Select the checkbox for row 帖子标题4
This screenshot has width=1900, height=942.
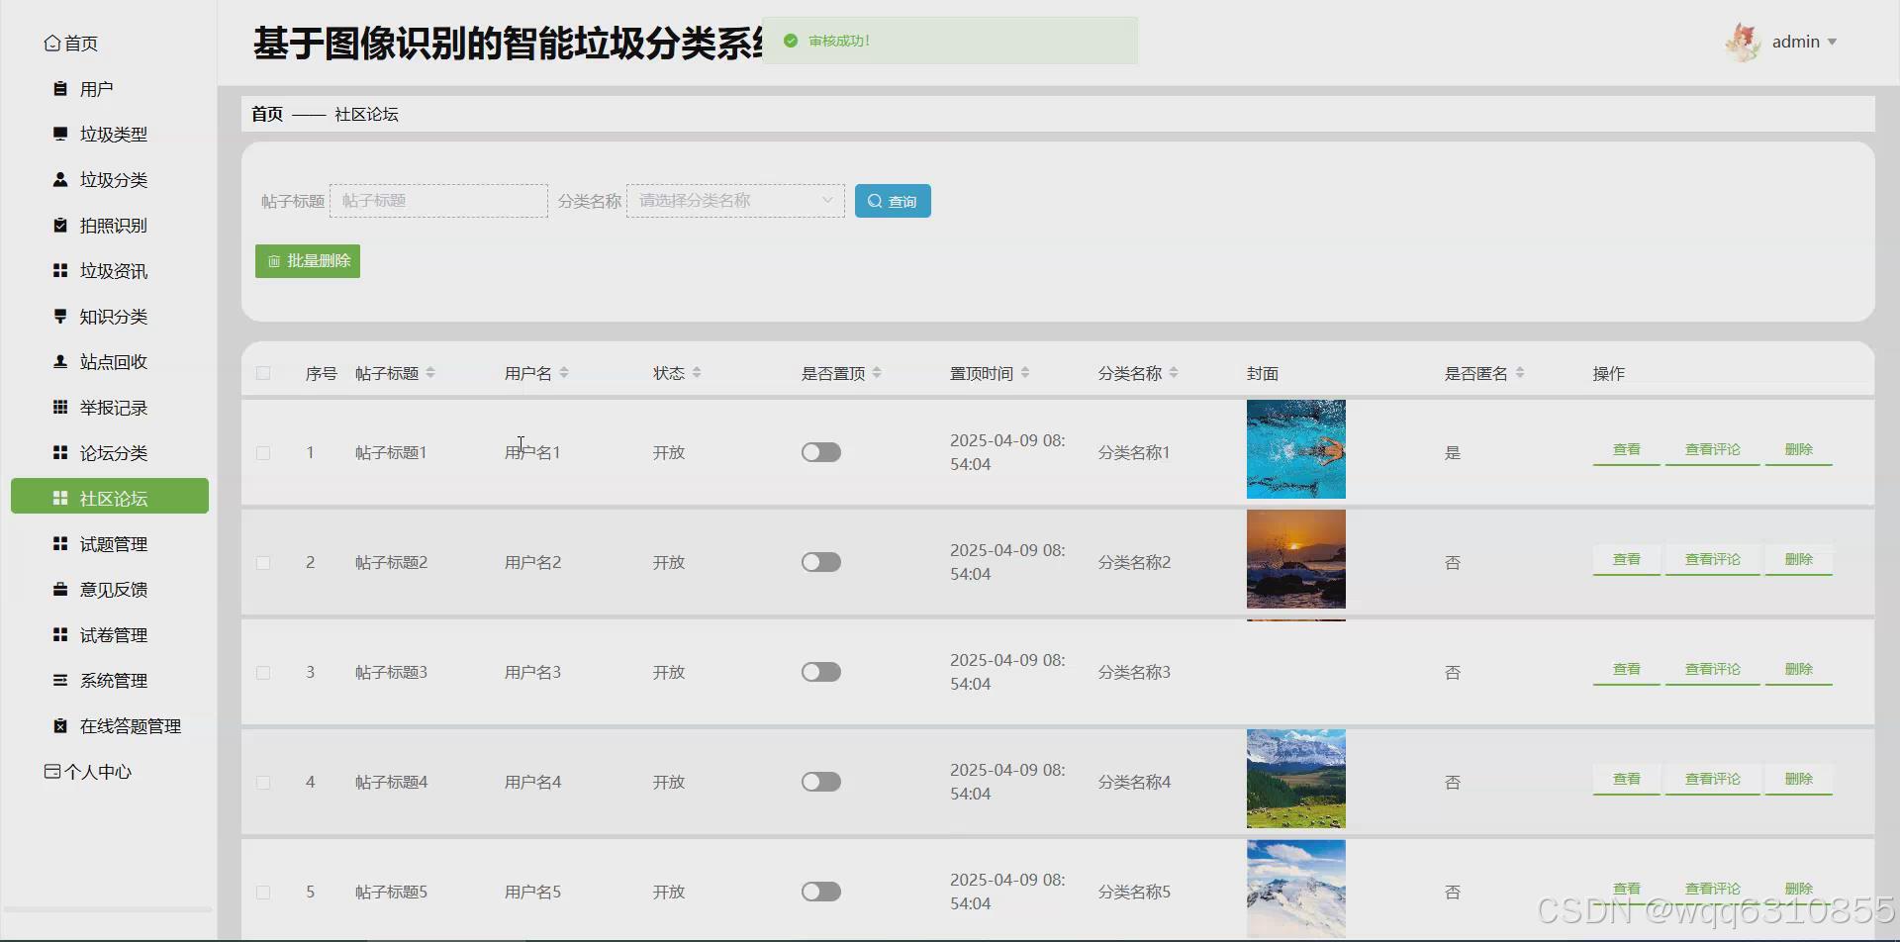coord(263,783)
